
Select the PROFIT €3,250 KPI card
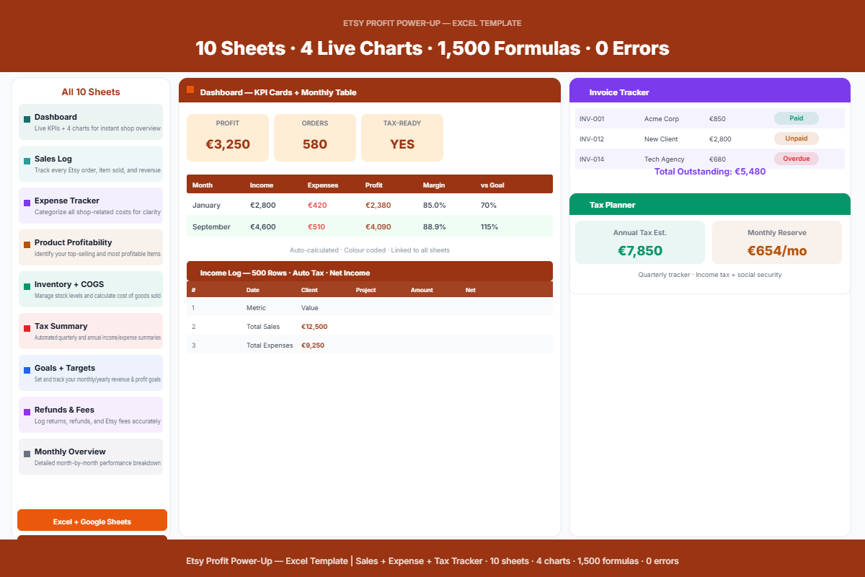228,137
